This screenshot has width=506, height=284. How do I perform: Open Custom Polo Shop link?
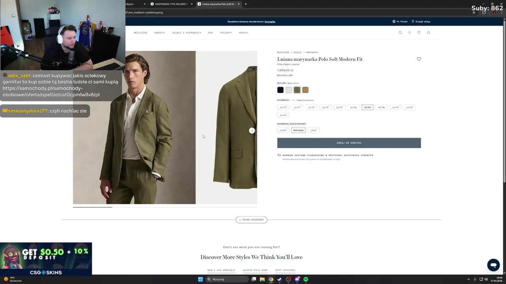tap(255, 270)
